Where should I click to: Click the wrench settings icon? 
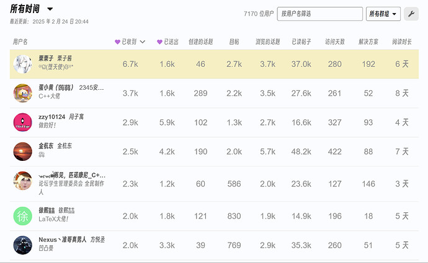[x=411, y=14]
